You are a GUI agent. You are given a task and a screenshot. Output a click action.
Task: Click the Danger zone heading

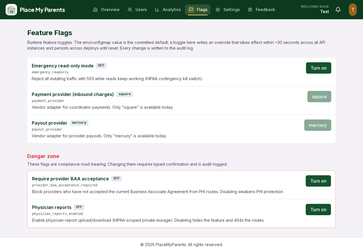coord(43,156)
